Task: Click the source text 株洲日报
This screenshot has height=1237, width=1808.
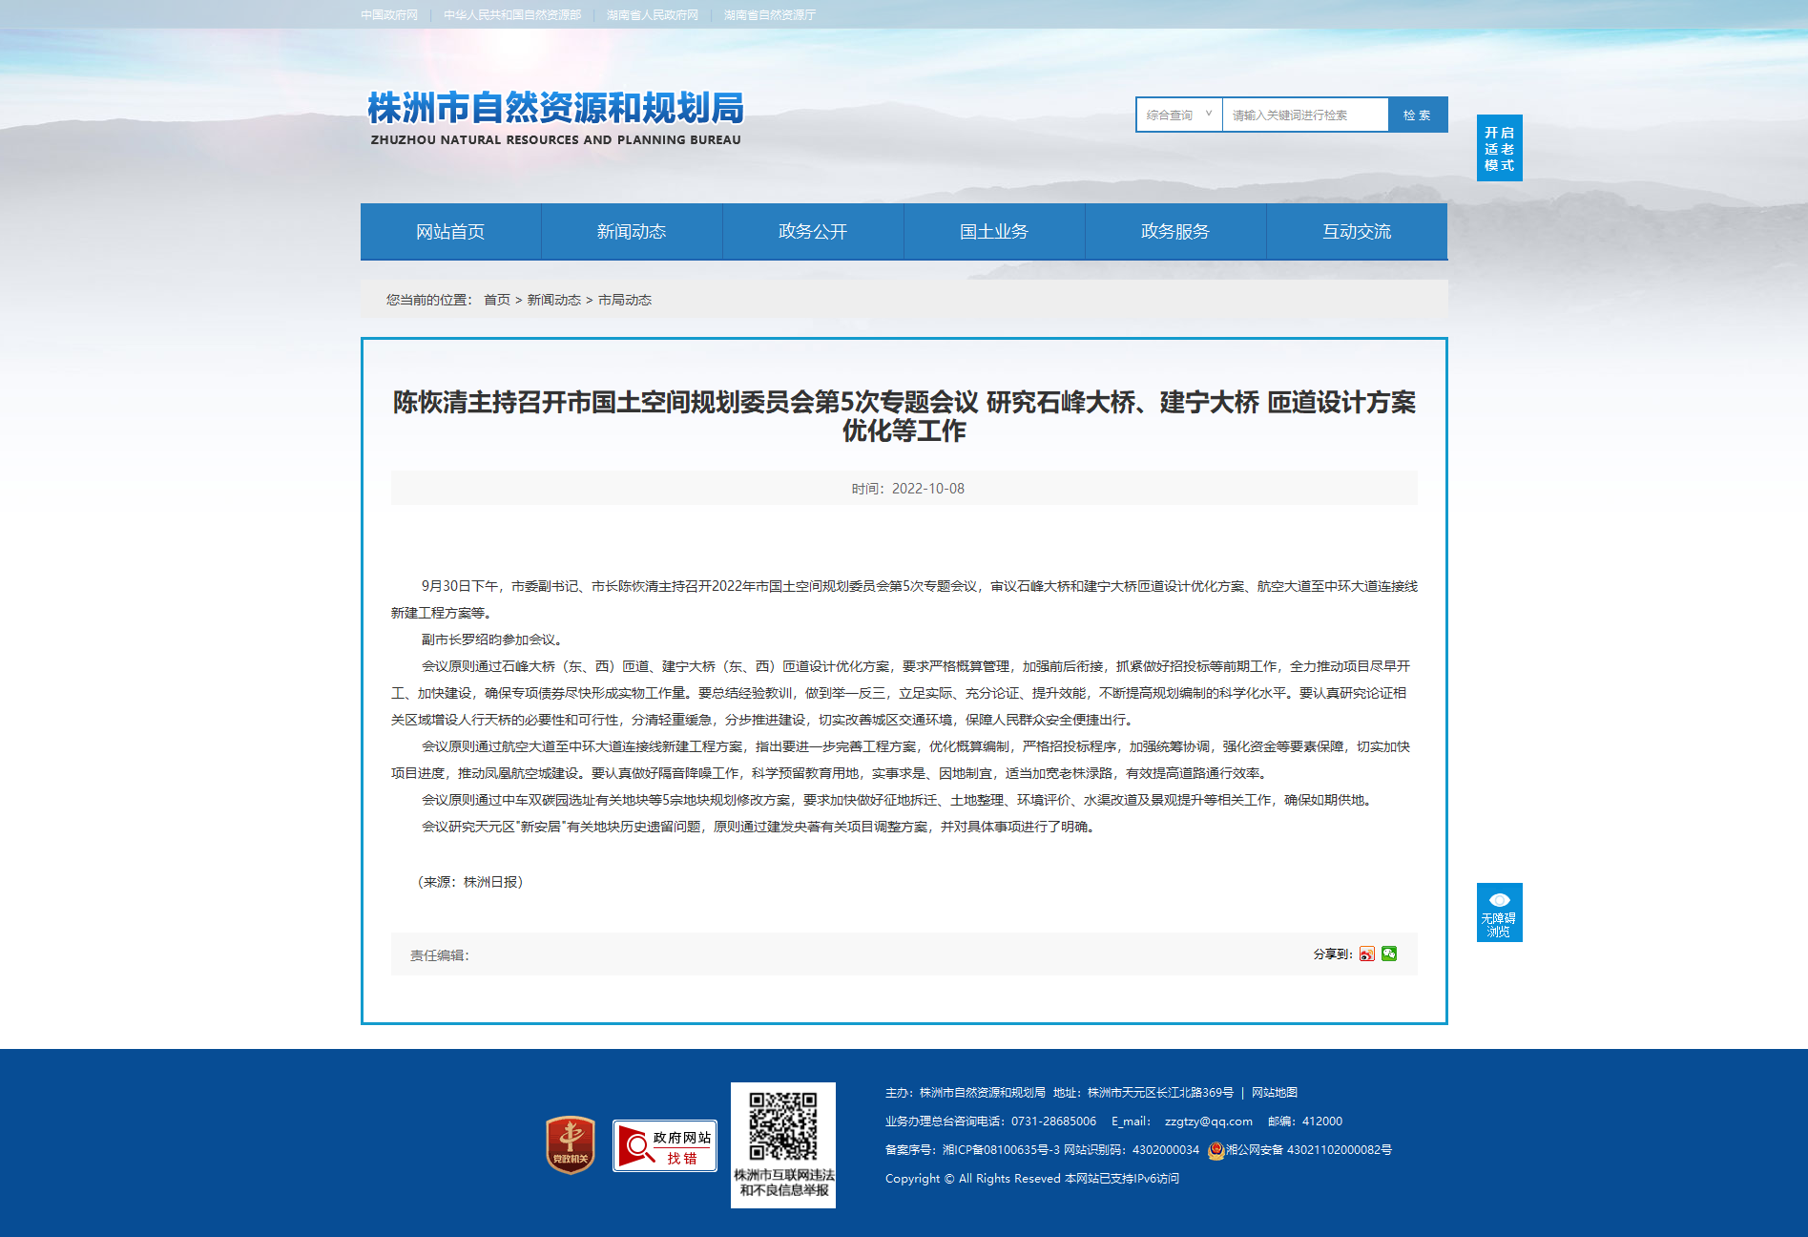Action: (x=490, y=882)
